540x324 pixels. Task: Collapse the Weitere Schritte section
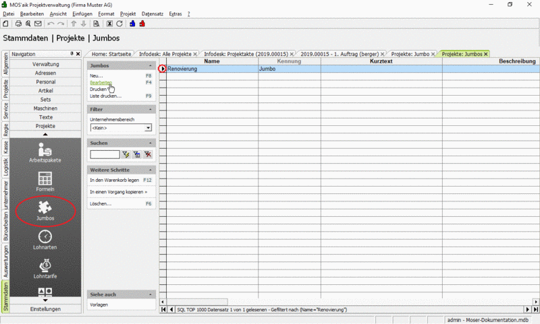click(x=150, y=170)
